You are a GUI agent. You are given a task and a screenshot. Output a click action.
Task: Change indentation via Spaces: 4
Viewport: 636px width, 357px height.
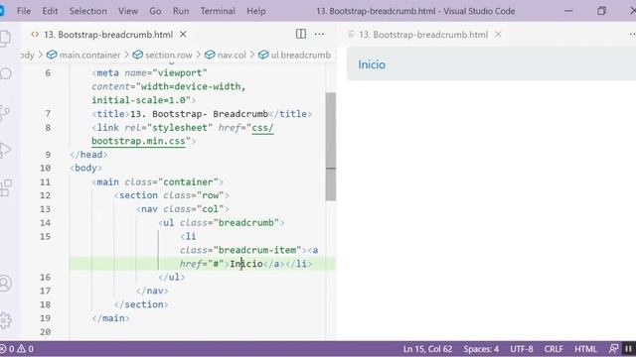pos(481,349)
